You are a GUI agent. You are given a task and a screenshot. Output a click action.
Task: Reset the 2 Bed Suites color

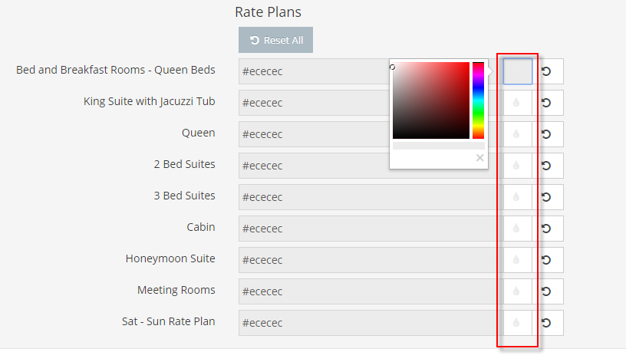coord(547,166)
